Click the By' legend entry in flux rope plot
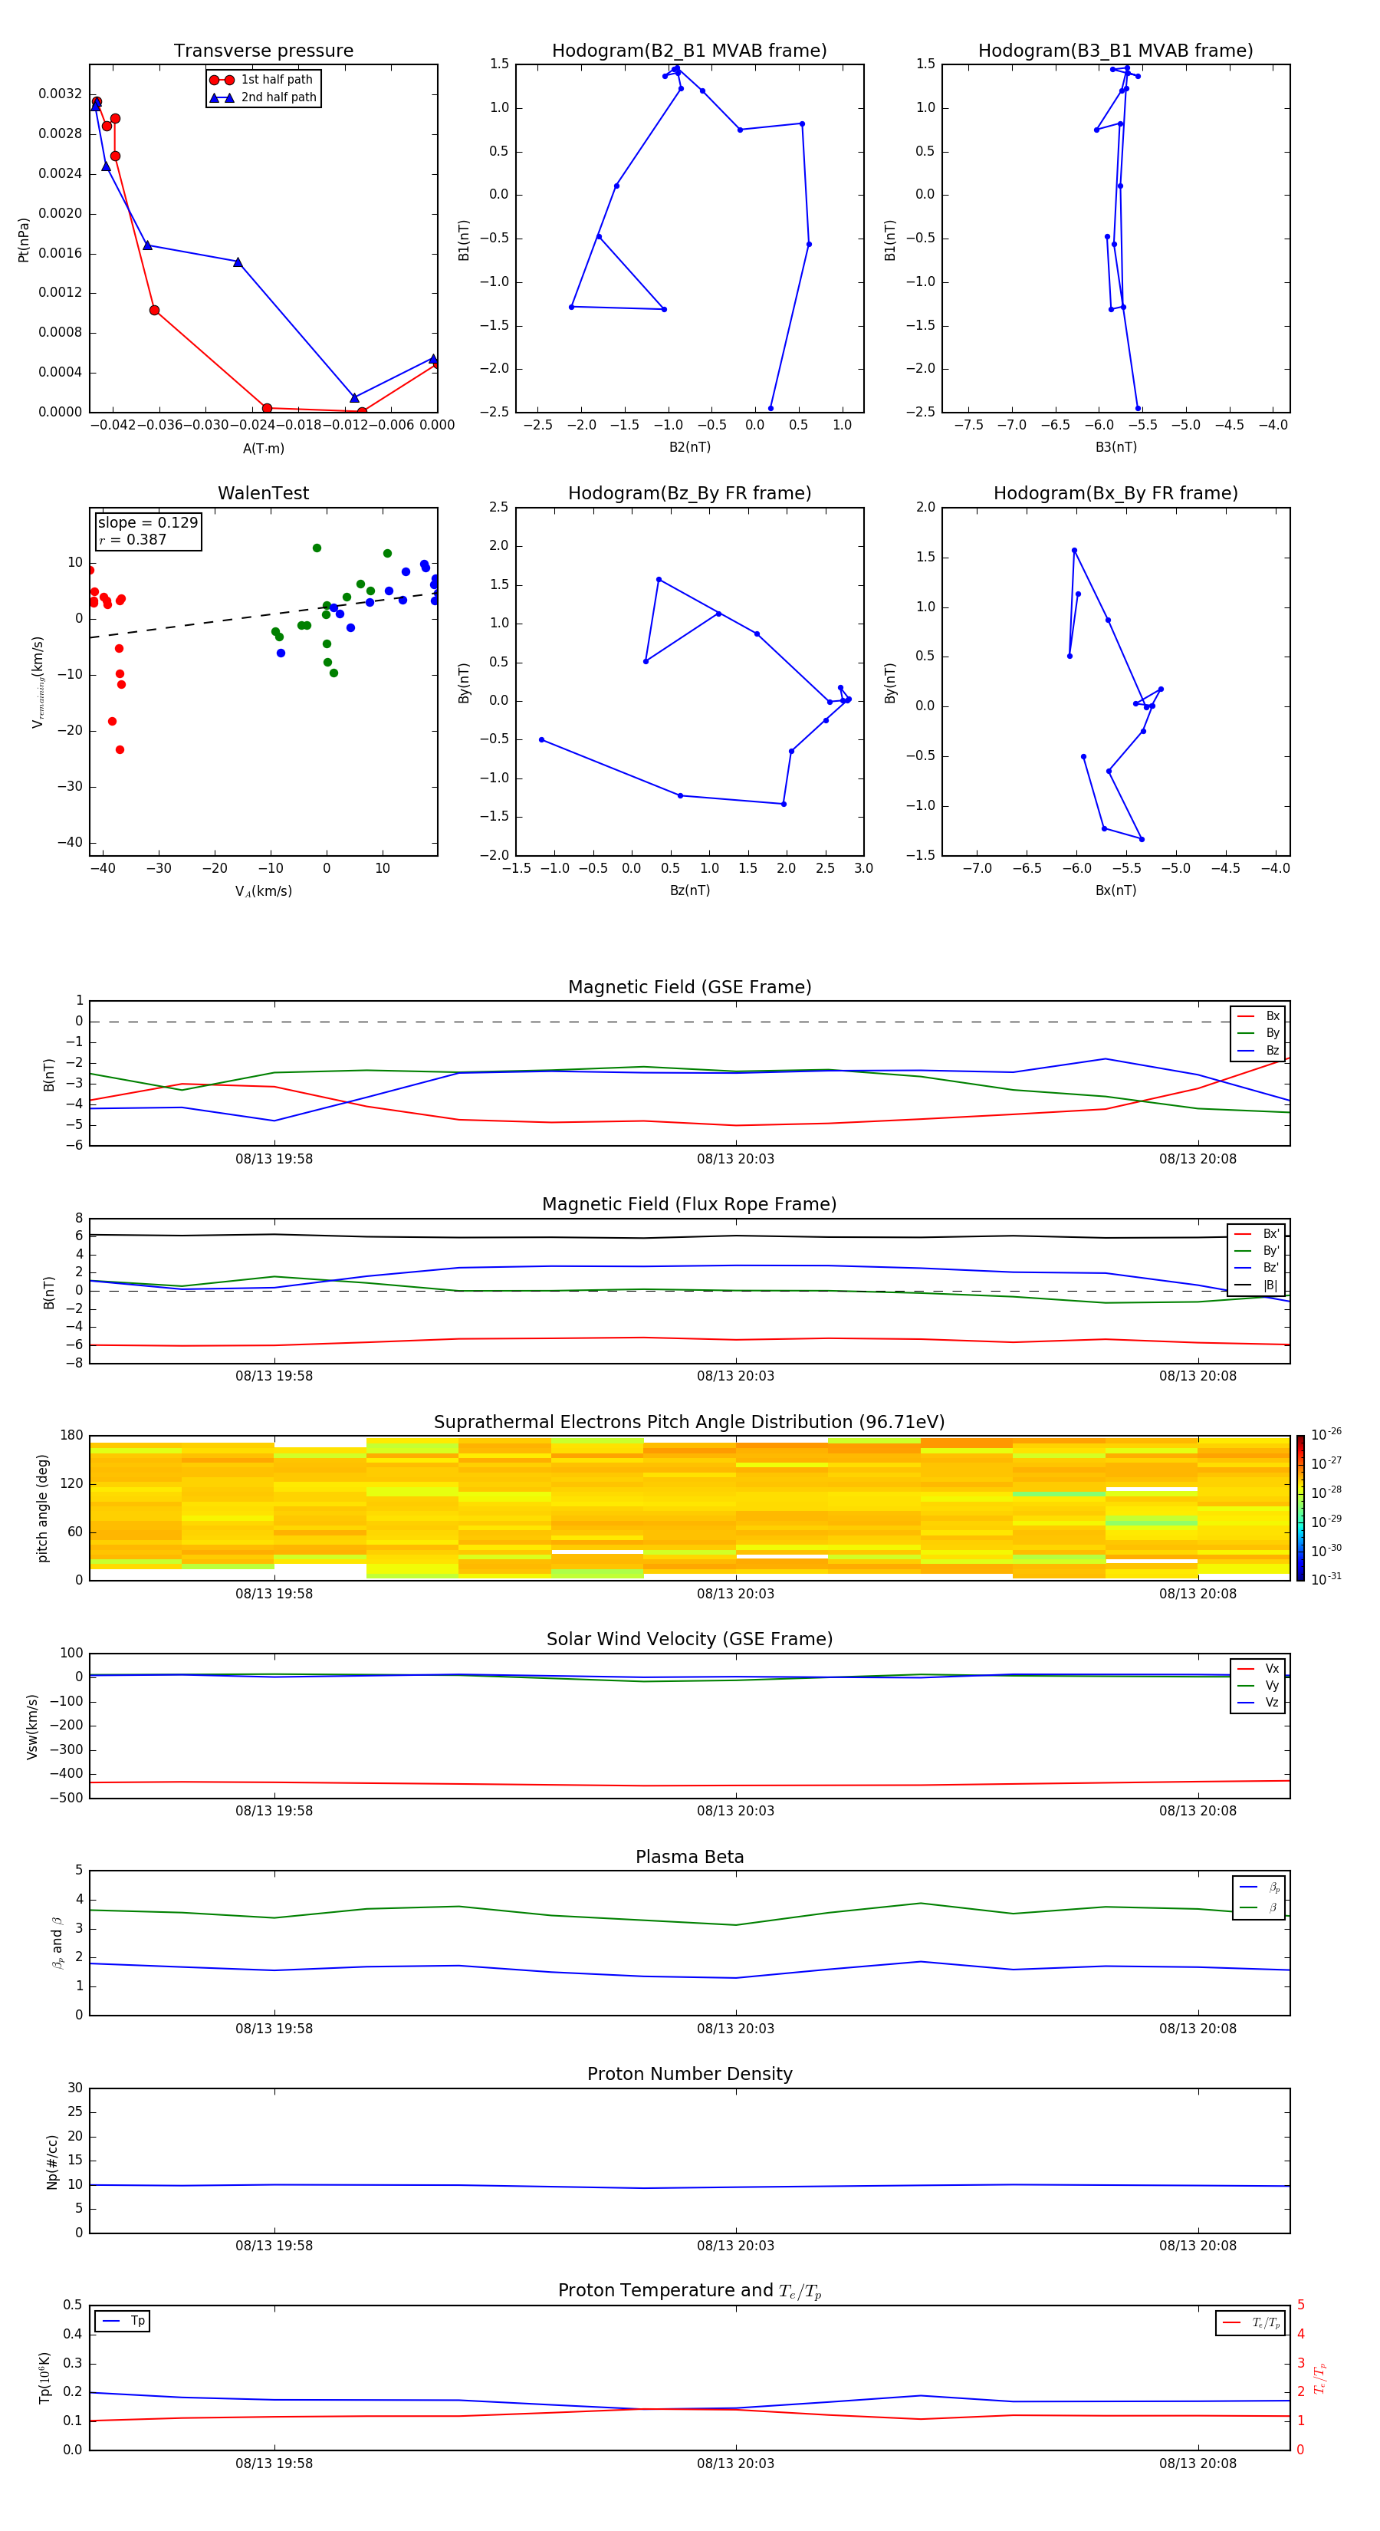 [1257, 1251]
